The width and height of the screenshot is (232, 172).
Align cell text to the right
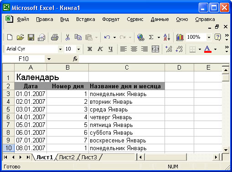[144, 49]
